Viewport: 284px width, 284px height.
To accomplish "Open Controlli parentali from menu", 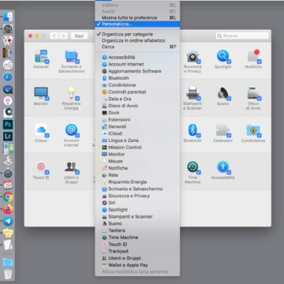I will [x=137, y=92].
